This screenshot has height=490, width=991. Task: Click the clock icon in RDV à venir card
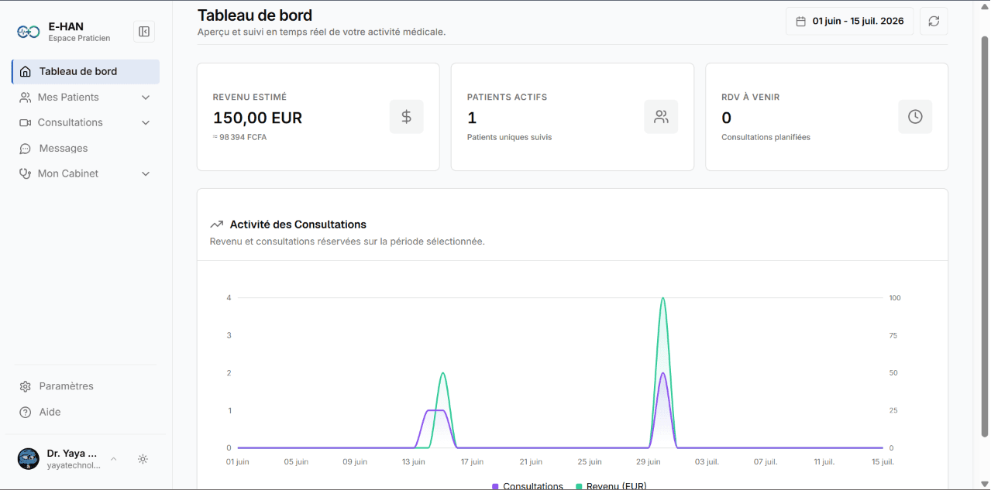(915, 117)
